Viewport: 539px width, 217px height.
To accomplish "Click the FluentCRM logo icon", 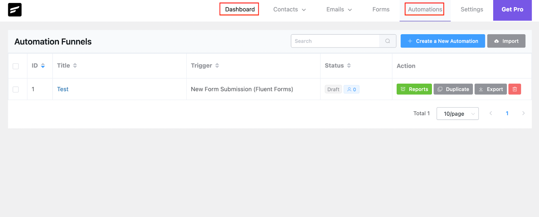I will 15,10.
